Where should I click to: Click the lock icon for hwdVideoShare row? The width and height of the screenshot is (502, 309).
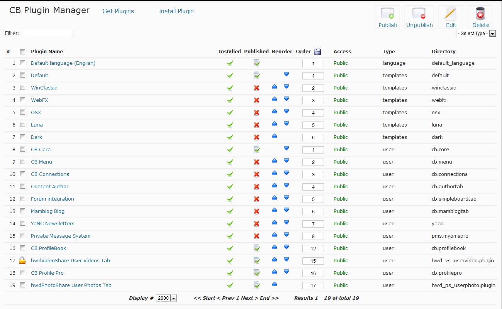[x=22, y=260]
